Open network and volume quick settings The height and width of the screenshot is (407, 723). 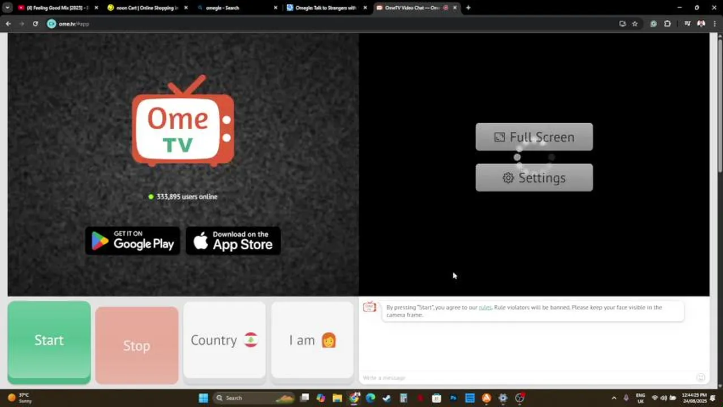664,398
